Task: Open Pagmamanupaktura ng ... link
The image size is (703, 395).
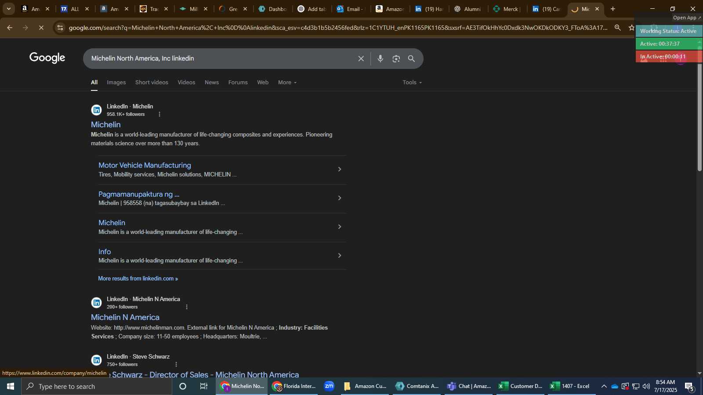Action: [139, 194]
